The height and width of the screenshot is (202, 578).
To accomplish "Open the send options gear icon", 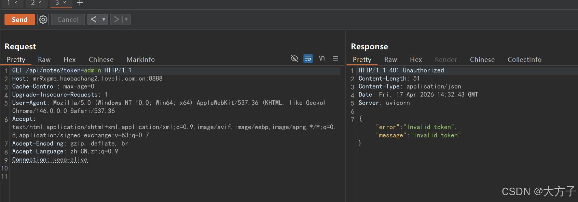I will [x=43, y=19].
